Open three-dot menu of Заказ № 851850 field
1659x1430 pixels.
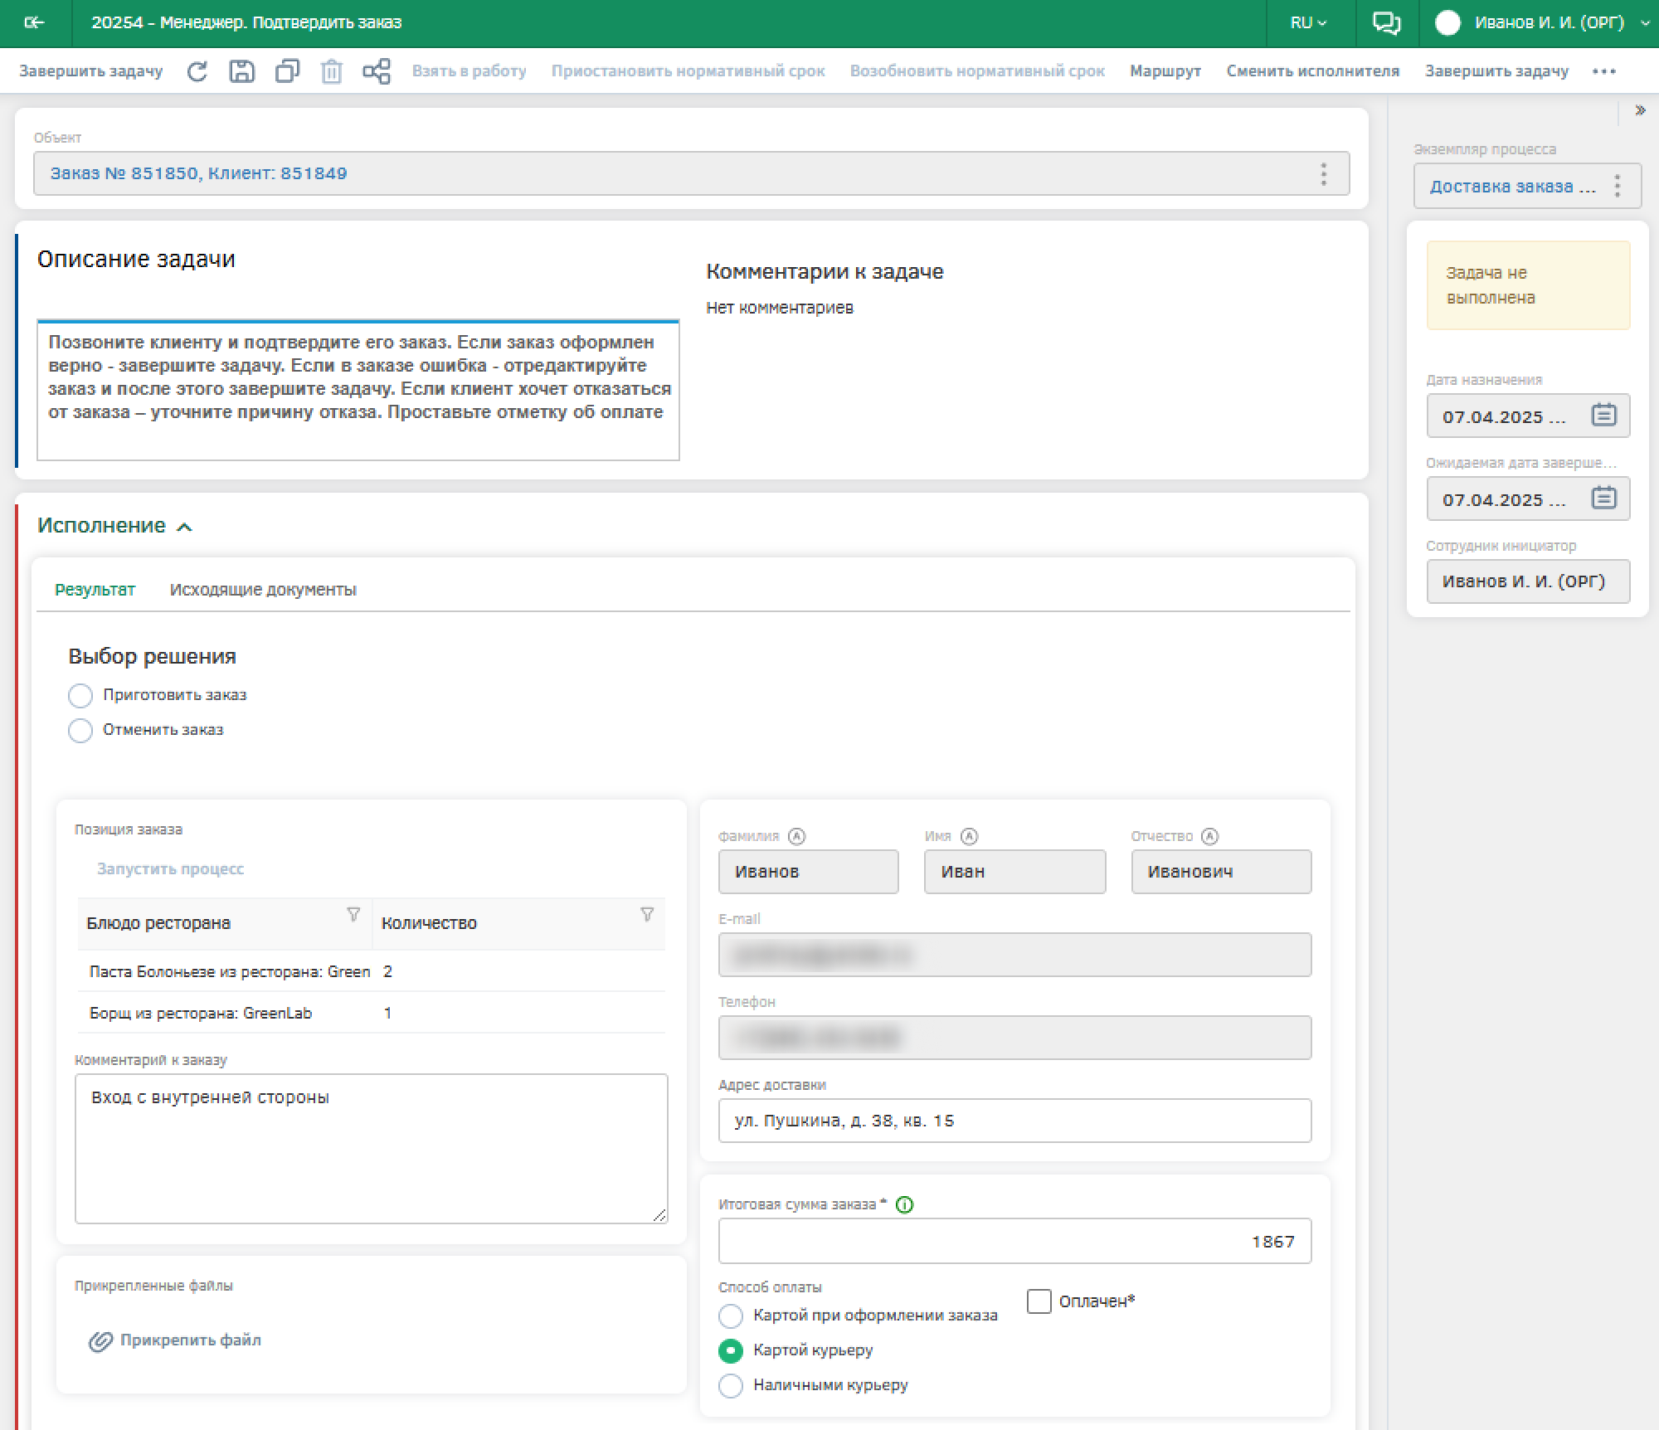coord(1323,173)
